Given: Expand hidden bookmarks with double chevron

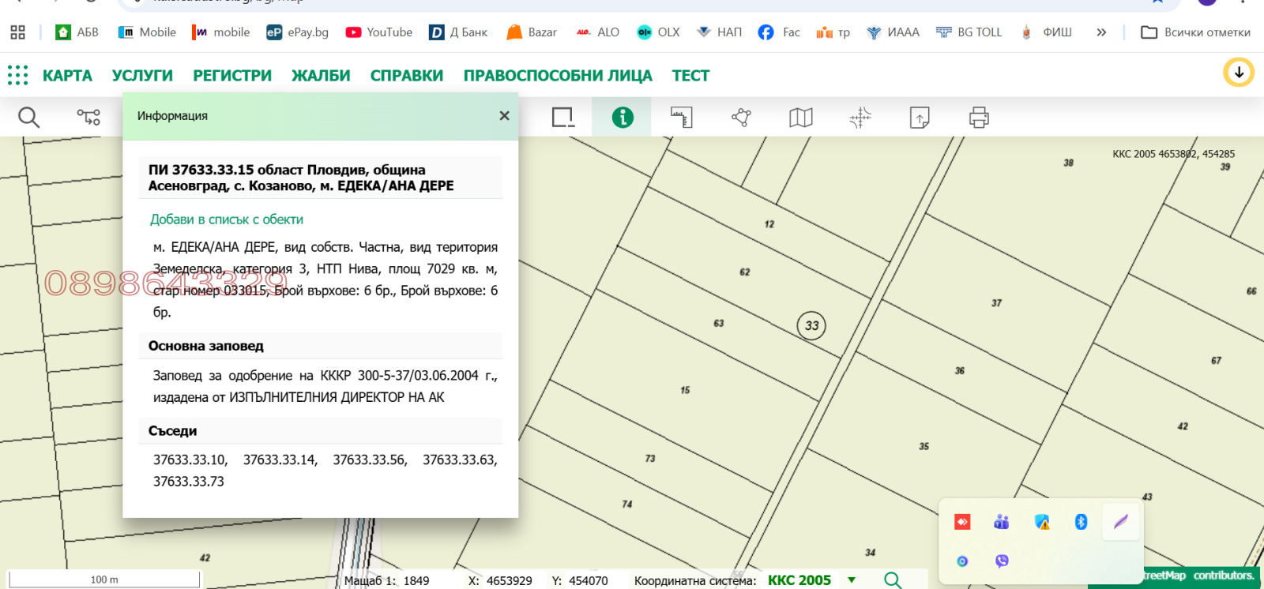Looking at the screenshot, I should 1101,32.
